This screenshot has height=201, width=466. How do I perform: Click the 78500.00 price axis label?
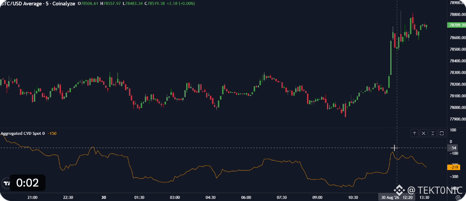pos(457,49)
